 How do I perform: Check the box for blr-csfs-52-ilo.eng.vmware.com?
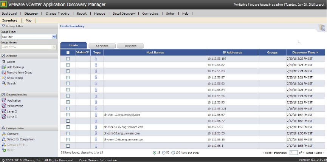click(68, 127)
